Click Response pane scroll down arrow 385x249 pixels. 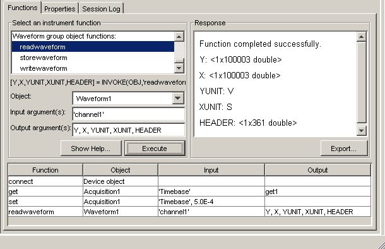361,131
